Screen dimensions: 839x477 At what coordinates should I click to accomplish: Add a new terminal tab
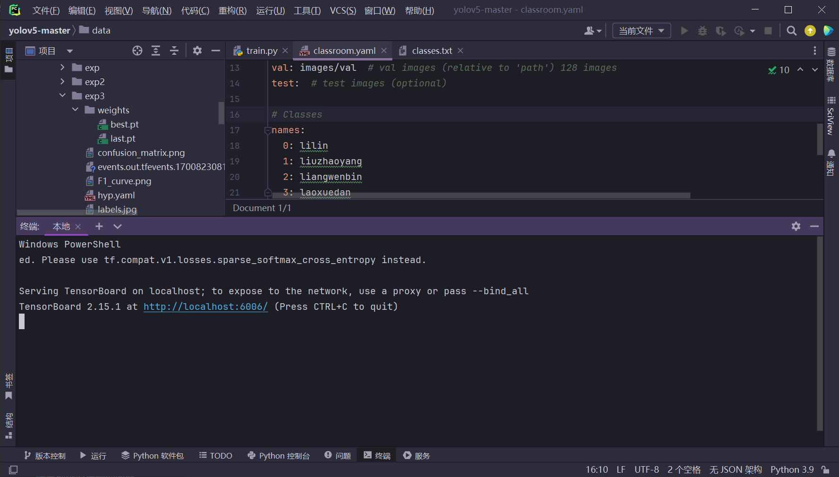pos(99,227)
